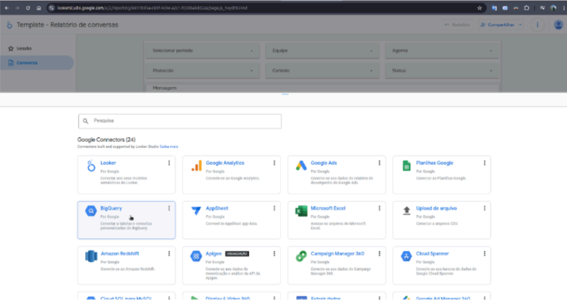Expand the Agente filter dropdown

[x=442, y=51]
